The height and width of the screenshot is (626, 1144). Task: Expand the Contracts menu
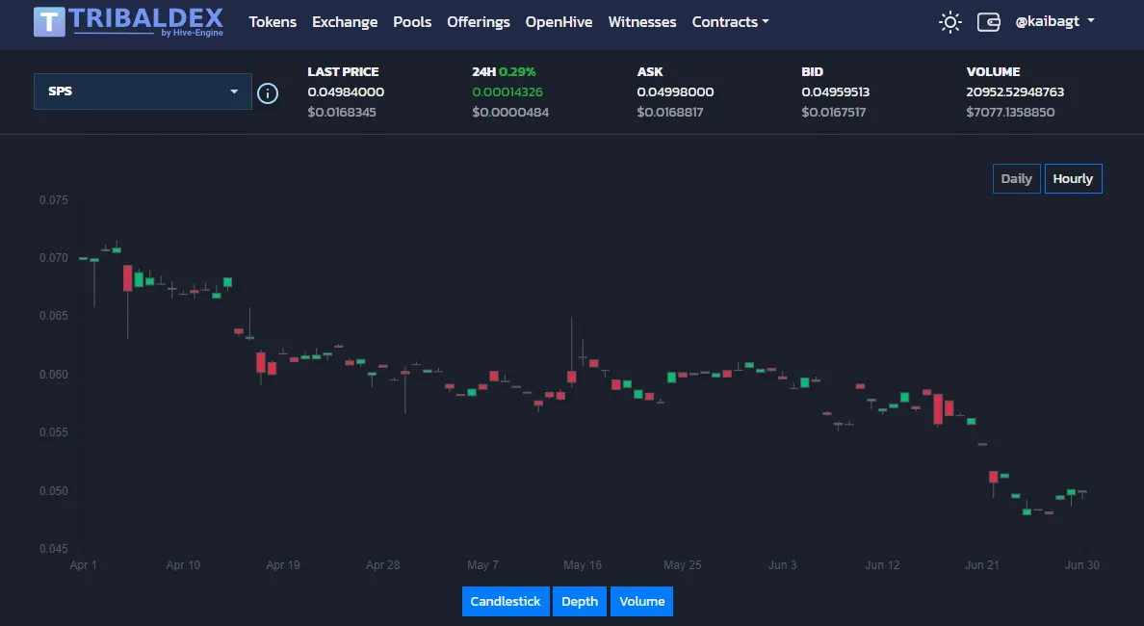pos(730,22)
